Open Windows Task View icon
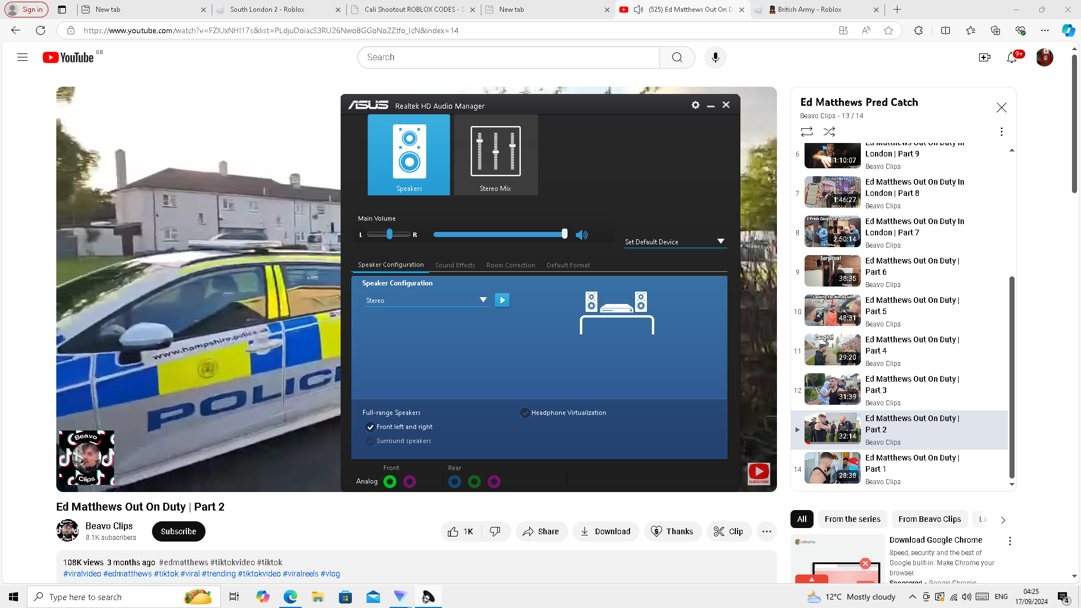The width and height of the screenshot is (1081, 608). coord(234,597)
